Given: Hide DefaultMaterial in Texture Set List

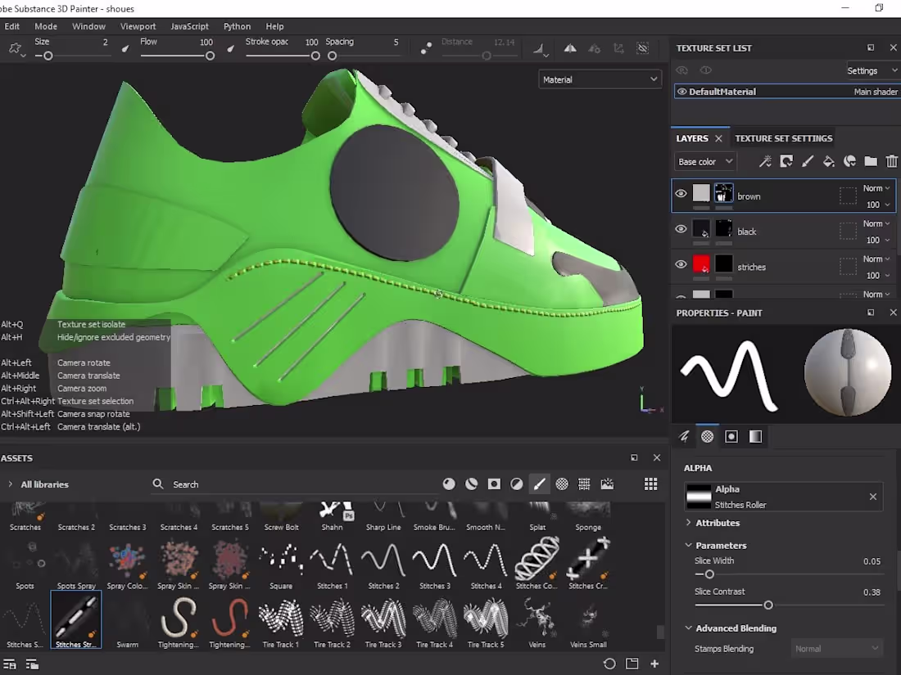Looking at the screenshot, I should tap(684, 92).
